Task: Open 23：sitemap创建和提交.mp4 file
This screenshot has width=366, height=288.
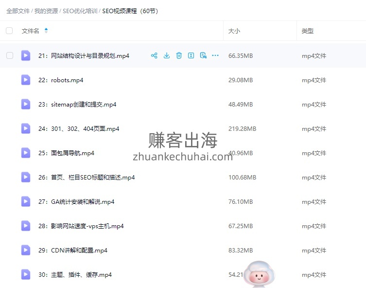Action: pos(84,104)
